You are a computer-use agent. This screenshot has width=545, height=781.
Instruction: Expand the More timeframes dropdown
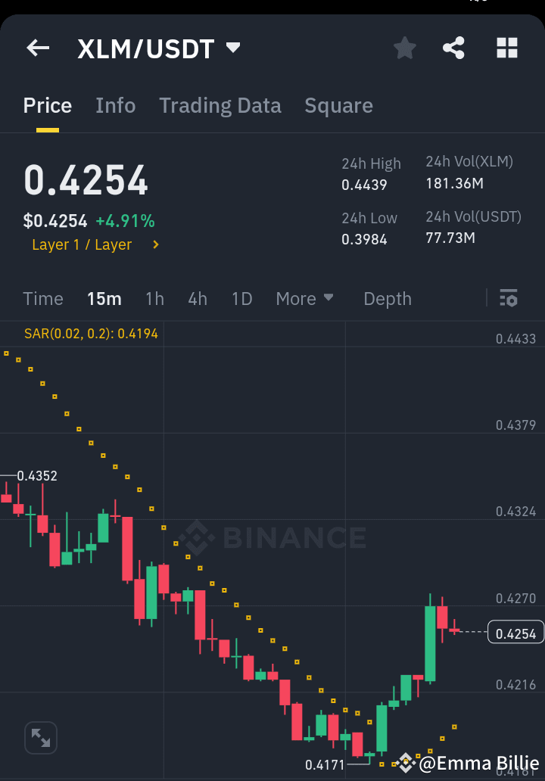click(305, 298)
